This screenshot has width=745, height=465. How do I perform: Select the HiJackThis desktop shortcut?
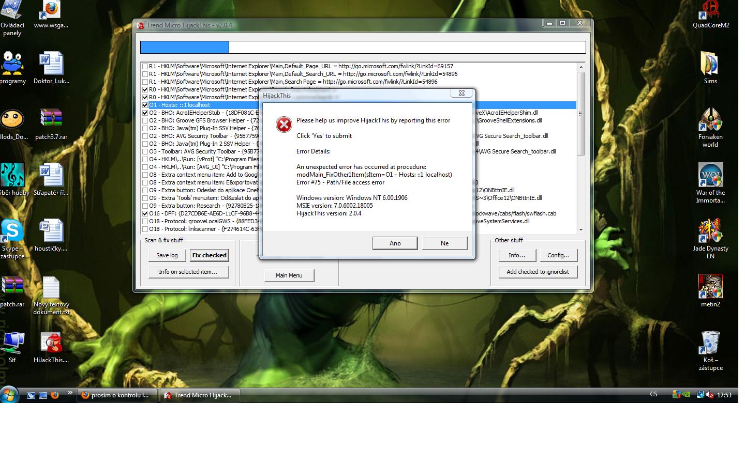(x=51, y=347)
